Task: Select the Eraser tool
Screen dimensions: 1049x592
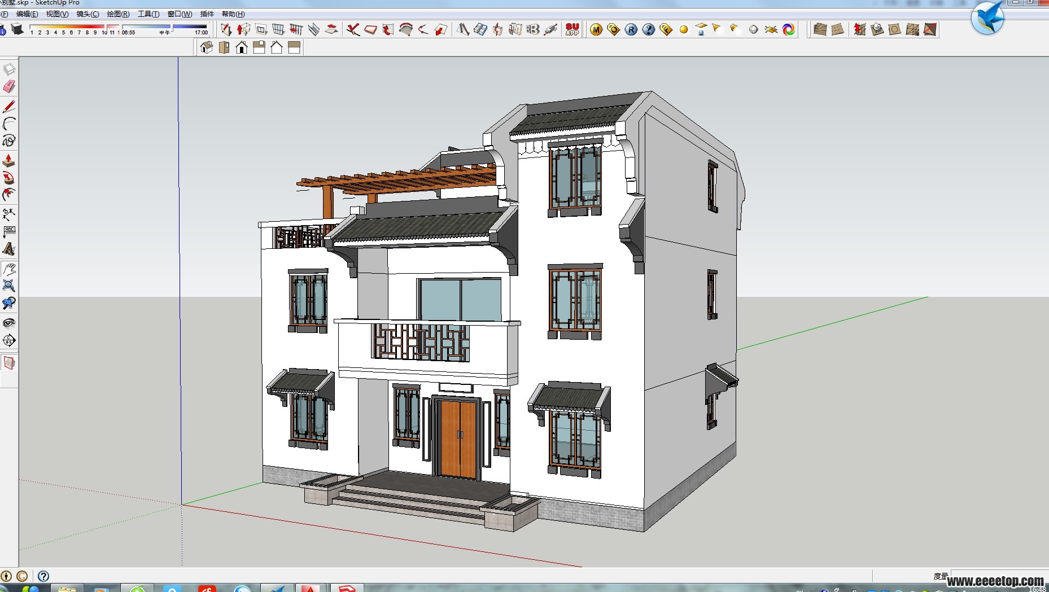Action: pyautogui.click(x=9, y=86)
